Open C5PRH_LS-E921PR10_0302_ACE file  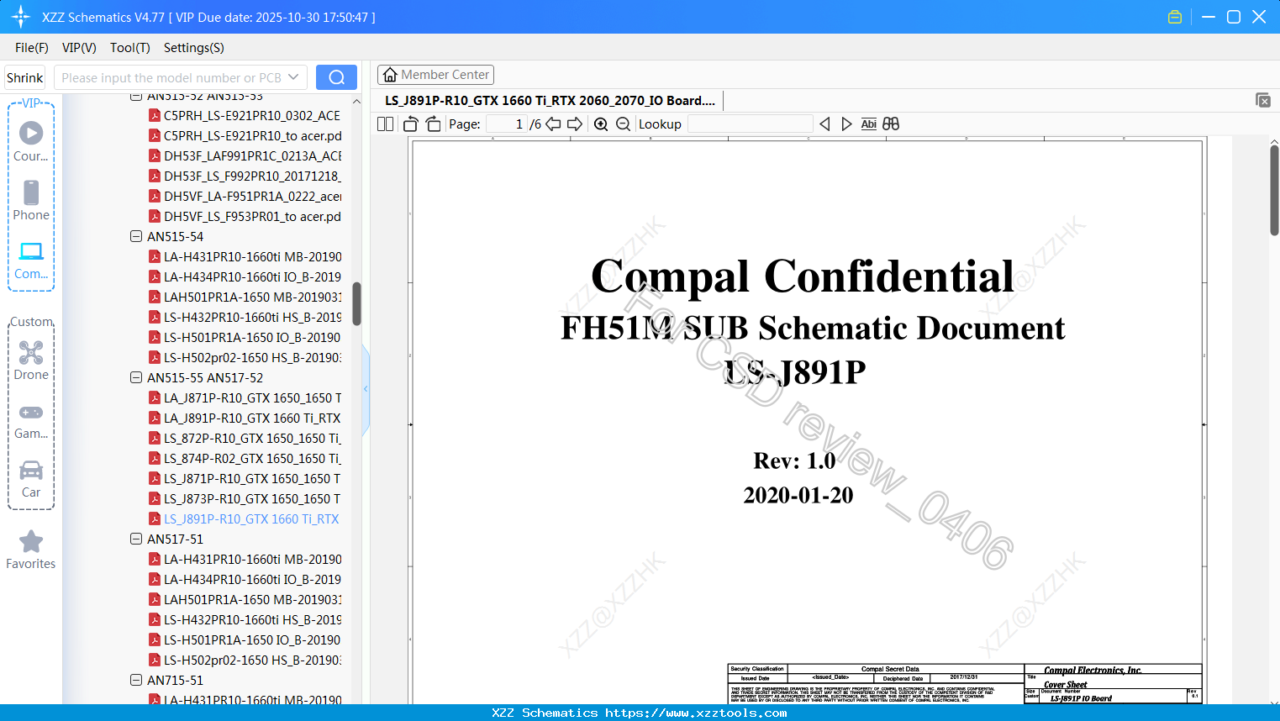pos(252,115)
